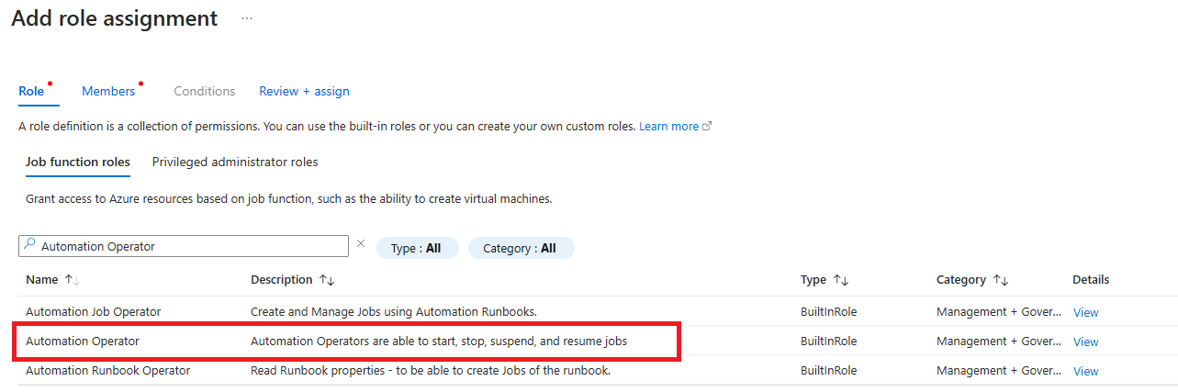
Task: Open the Category filter dropdown
Action: (x=521, y=248)
